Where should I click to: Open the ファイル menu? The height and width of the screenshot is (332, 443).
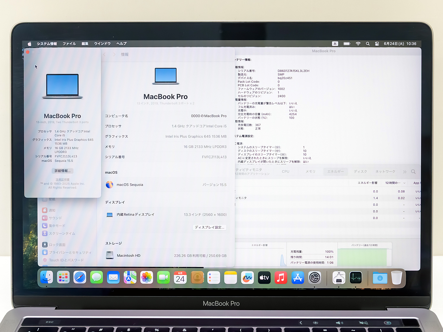[69, 44]
